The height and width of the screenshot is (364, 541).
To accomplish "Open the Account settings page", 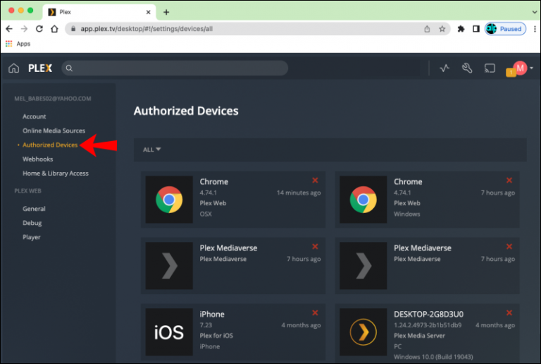I will click(35, 116).
